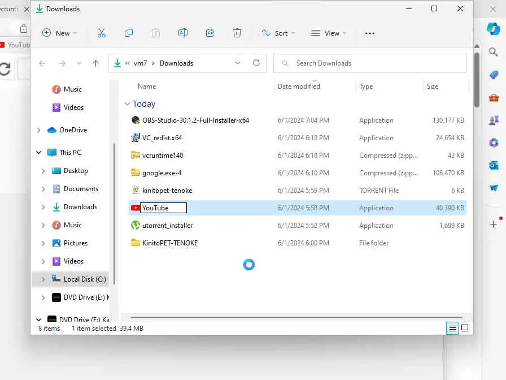Select Downloads under This PC
The width and height of the screenshot is (506, 380).
[x=80, y=207]
